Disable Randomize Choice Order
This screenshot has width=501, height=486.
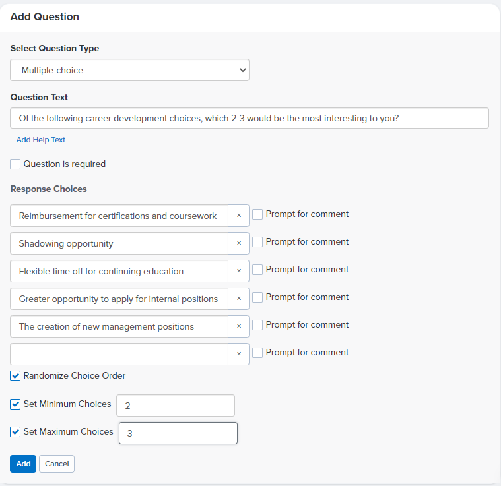pyautogui.click(x=15, y=376)
